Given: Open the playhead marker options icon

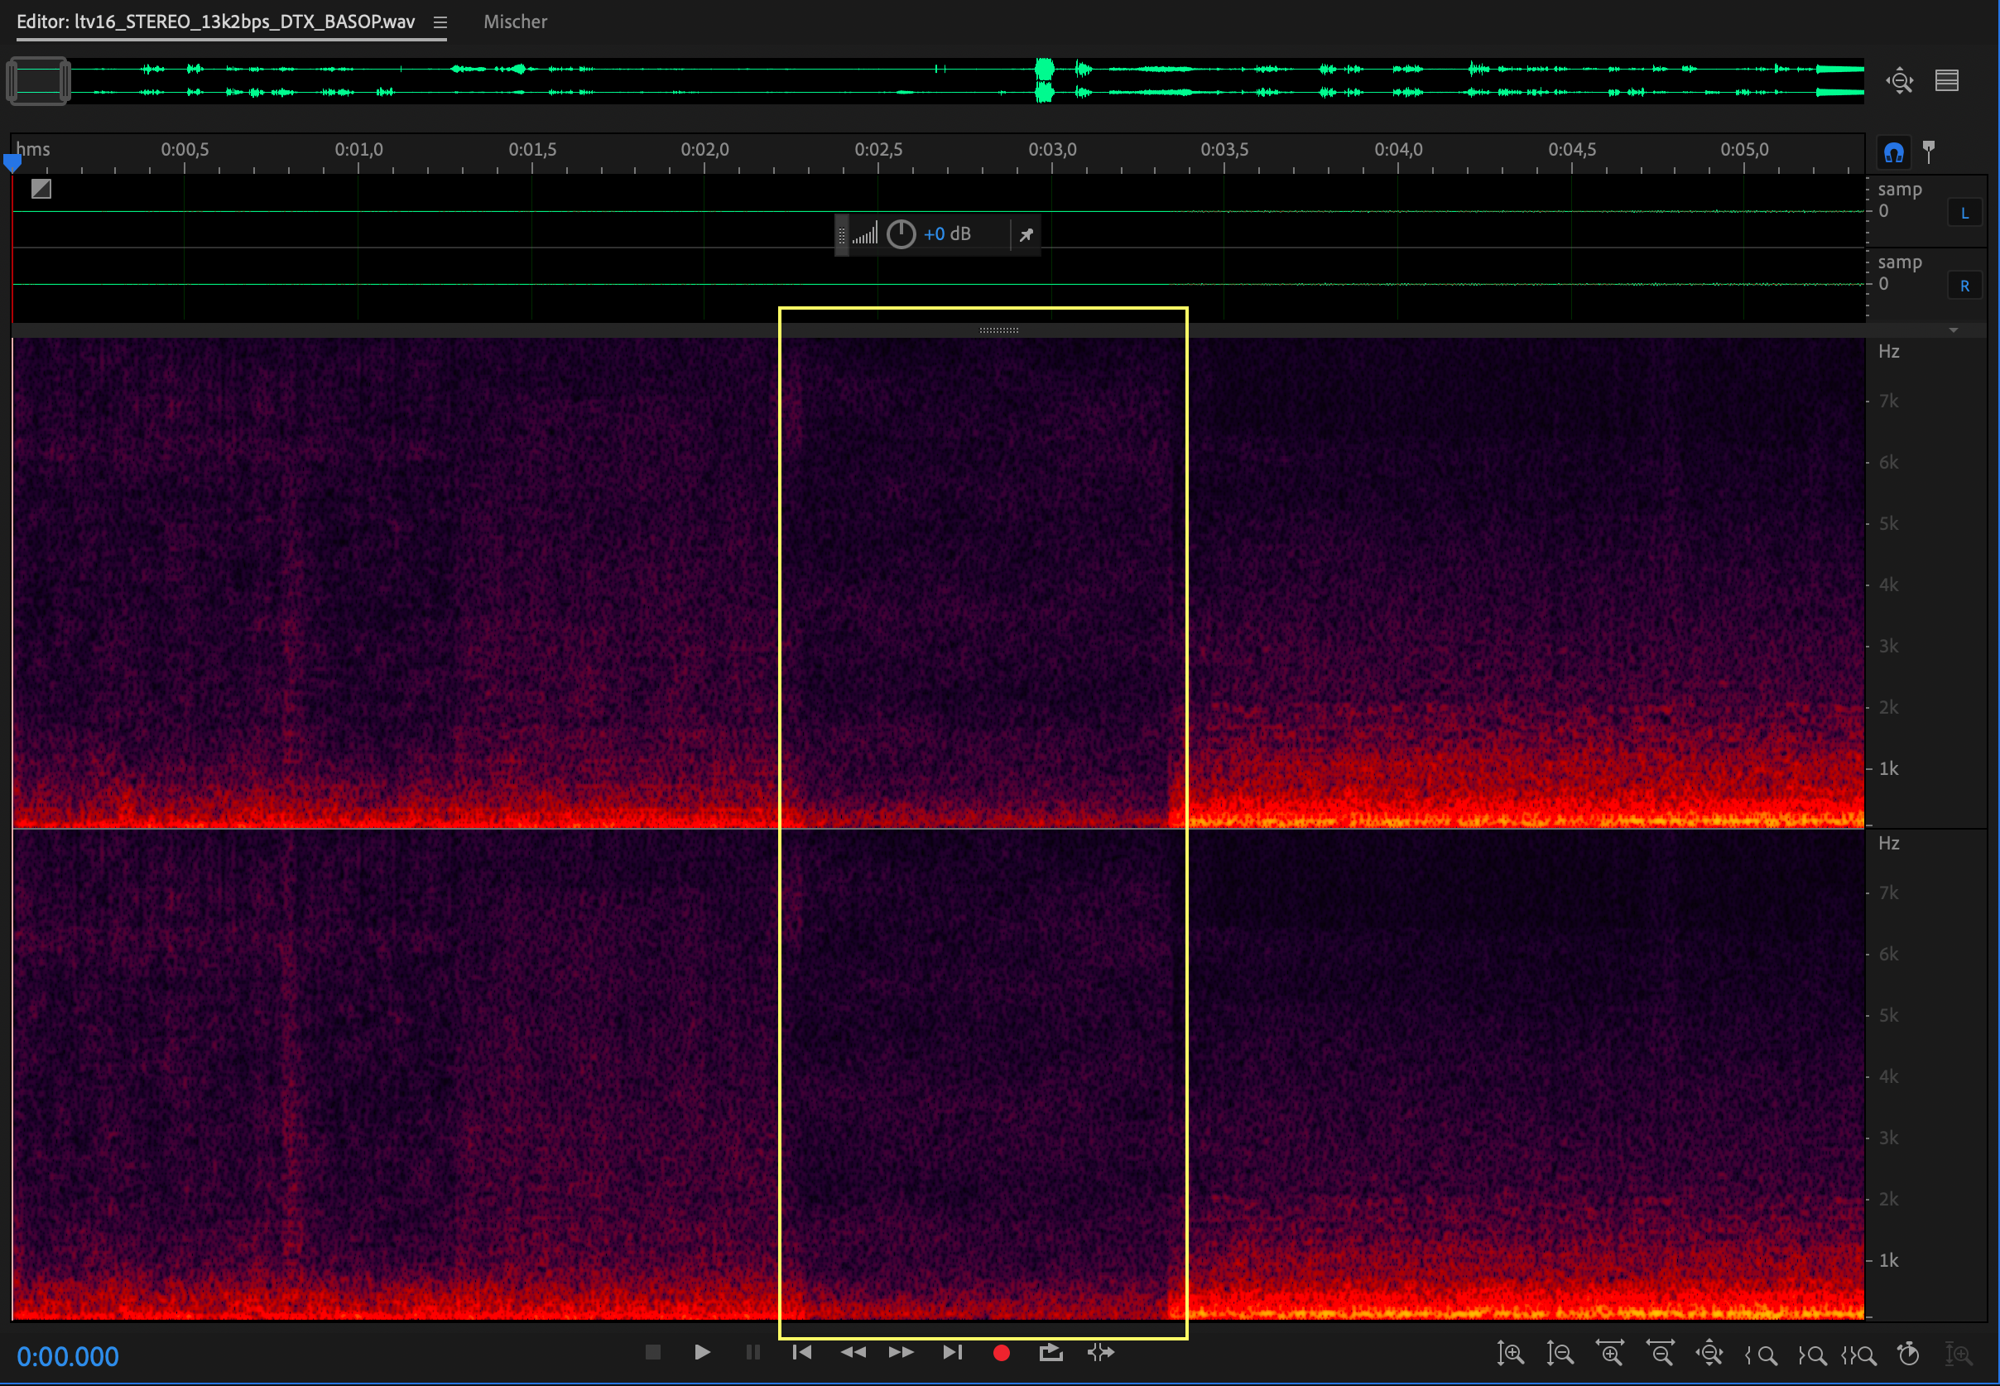Looking at the screenshot, I should click(1929, 152).
